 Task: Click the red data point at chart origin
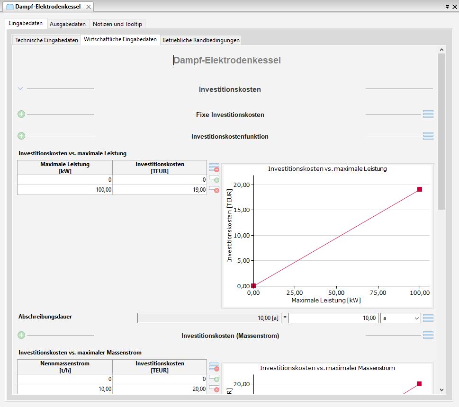(253, 286)
